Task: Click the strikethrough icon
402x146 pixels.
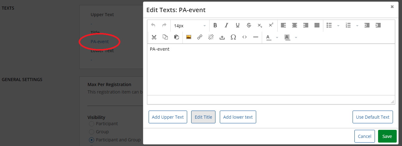Action: 249,25
